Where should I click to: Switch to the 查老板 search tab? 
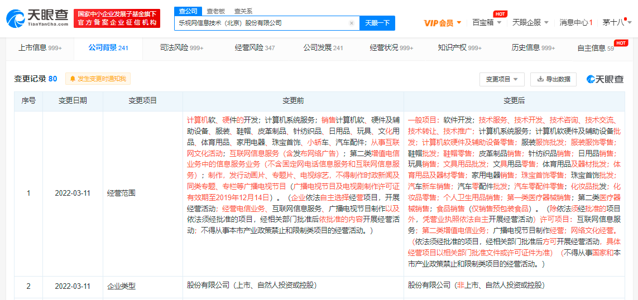(x=215, y=11)
